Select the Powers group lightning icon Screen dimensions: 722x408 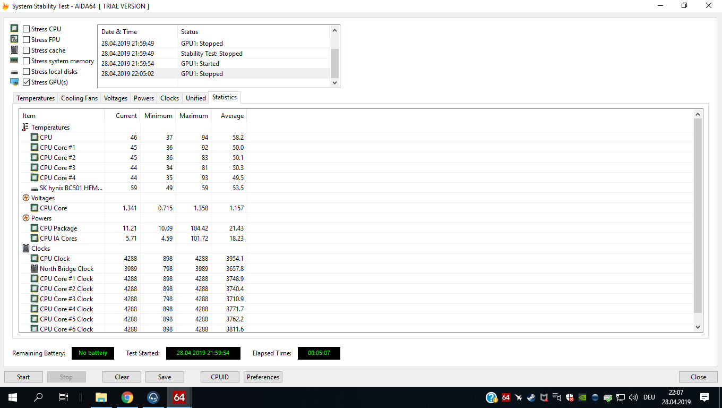25,218
